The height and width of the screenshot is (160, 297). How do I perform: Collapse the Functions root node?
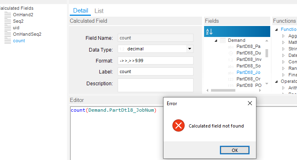[x=276, y=30]
